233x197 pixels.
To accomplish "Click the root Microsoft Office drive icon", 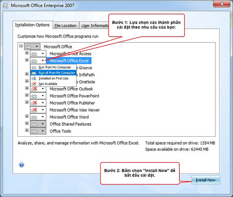I will point(29,47).
